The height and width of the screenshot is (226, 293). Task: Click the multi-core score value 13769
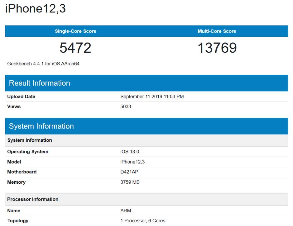(217, 48)
